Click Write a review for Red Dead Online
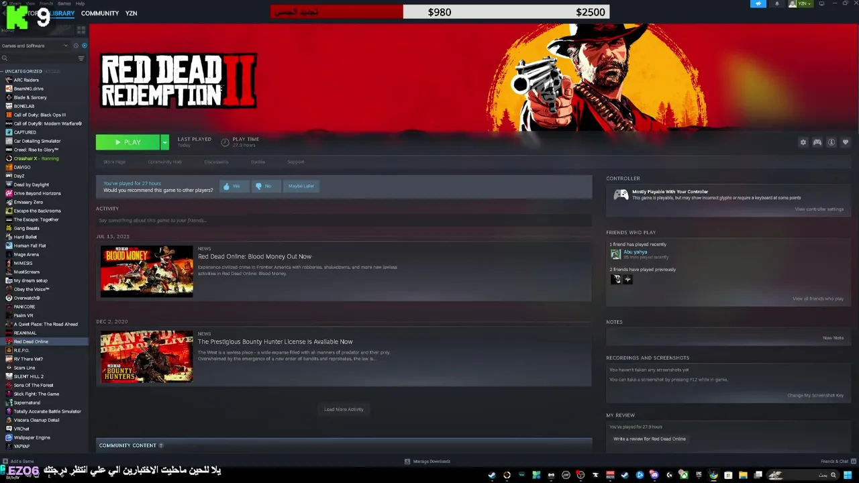Image resolution: width=859 pixels, height=483 pixels. [x=650, y=439]
